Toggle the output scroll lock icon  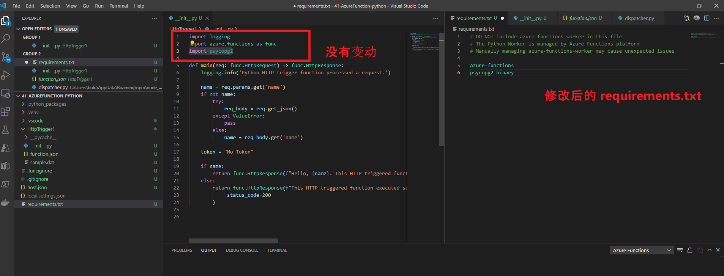point(690,250)
